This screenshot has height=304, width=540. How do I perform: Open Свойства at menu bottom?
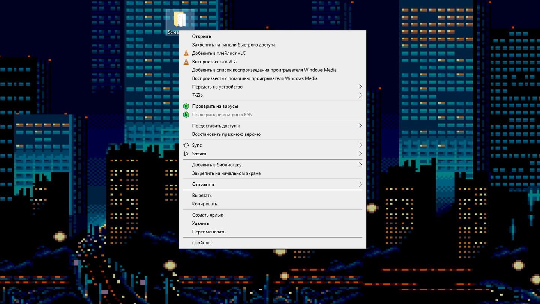(273, 243)
